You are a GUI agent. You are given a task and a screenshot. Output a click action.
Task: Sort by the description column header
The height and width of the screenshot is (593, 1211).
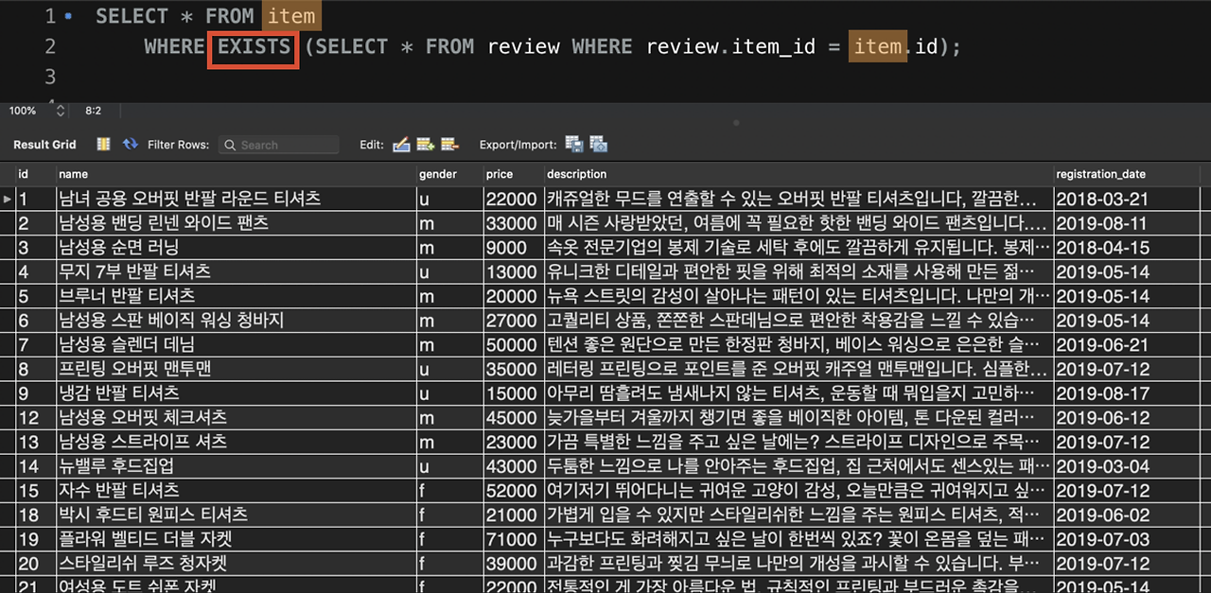click(799, 174)
